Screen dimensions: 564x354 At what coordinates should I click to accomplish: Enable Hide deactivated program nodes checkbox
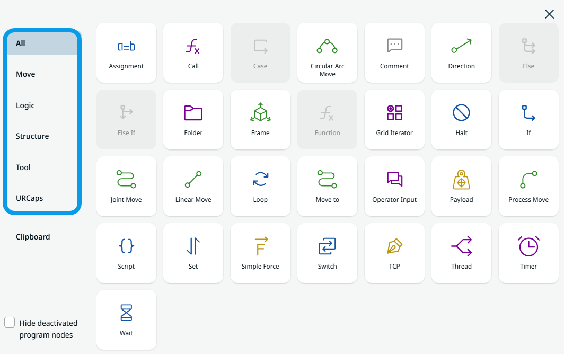[x=10, y=322]
